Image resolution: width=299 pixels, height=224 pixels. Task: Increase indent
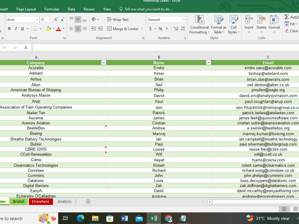pos(100,29)
